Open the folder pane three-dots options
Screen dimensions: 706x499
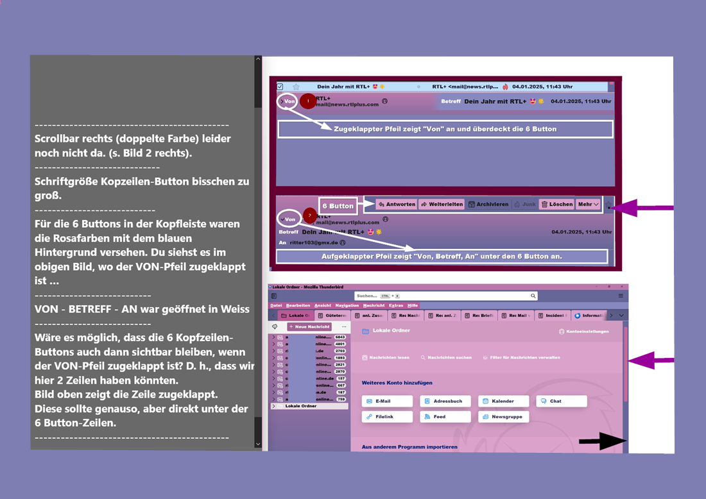pyautogui.click(x=344, y=326)
